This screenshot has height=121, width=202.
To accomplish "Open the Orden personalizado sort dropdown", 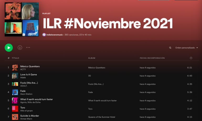I will click(187, 48).
